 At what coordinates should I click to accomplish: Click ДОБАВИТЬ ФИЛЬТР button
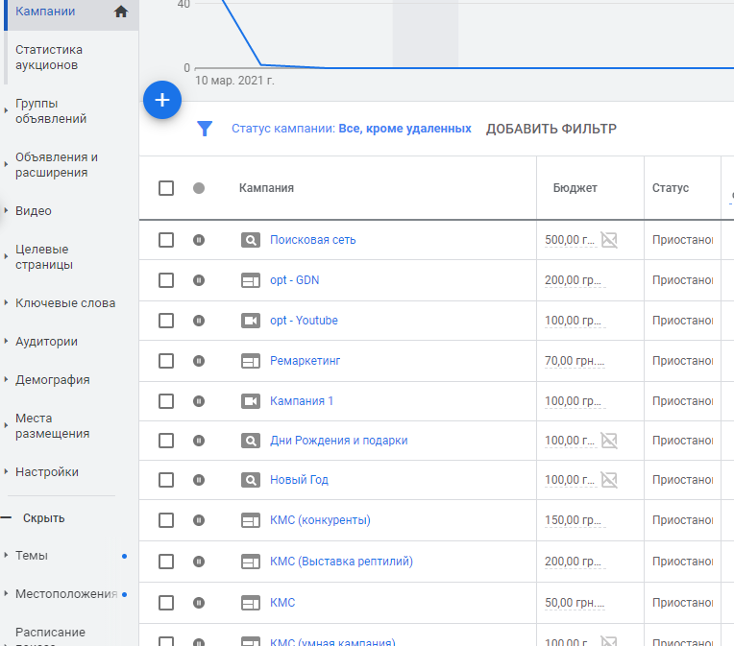pyautogui.click(x=550, y=129)
